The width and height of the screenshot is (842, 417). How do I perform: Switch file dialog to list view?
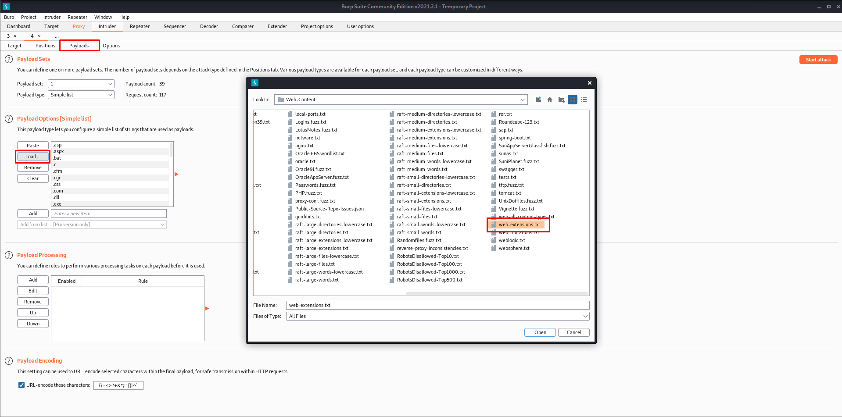point(573,100)
